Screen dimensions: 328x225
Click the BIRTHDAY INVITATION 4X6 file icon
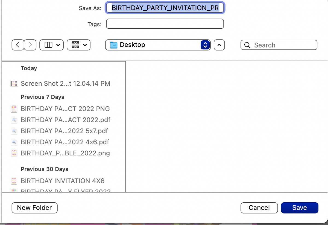(14, 181)
